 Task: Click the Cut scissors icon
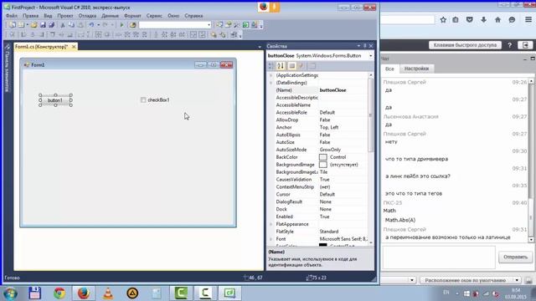click(63, 25)
